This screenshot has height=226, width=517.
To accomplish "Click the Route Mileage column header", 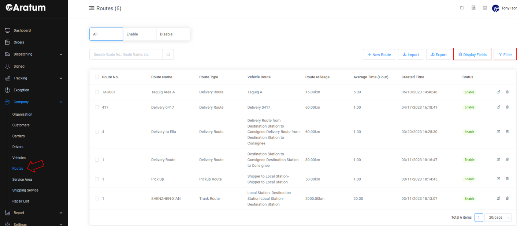I will 317,77.
